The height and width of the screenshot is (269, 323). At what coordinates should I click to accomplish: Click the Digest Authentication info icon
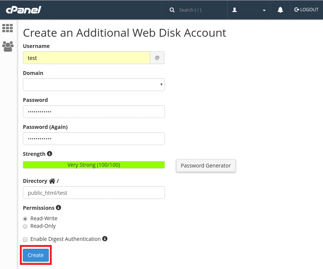coord(105,239)
